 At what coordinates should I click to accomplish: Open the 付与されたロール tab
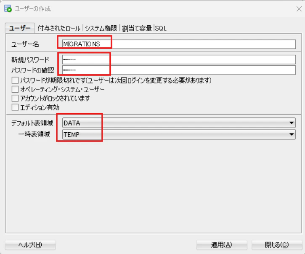[x=59, y=28]
